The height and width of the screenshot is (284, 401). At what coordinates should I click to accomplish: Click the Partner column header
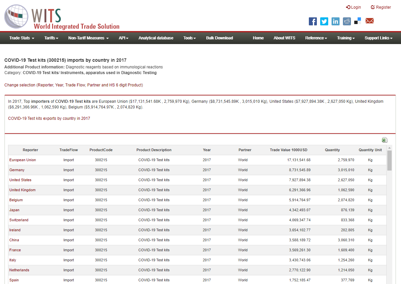(245, 150)
